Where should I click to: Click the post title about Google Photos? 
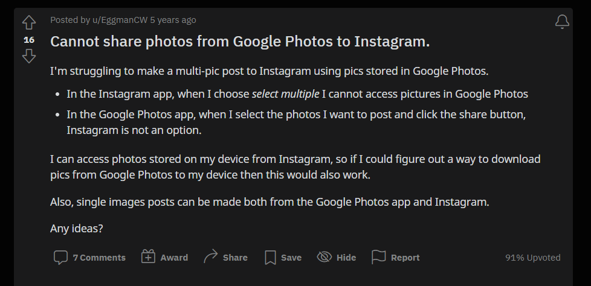coord(240,42)
